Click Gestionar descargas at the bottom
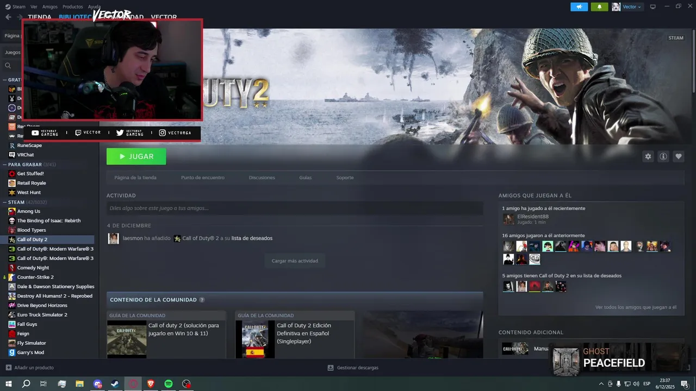Screen dimensions: 696x391 click(353, 368)
